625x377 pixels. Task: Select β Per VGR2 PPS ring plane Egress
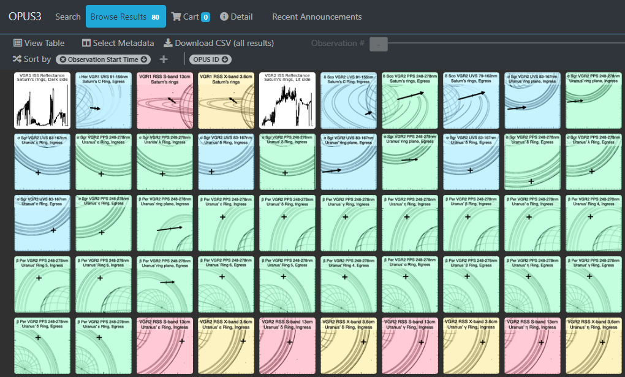(165, 284)
